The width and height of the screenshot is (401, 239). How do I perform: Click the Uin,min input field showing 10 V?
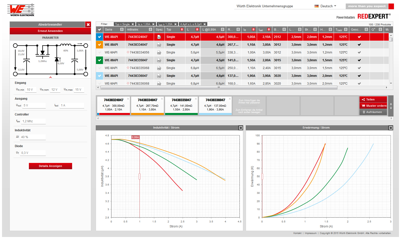[x=31, y=90]
